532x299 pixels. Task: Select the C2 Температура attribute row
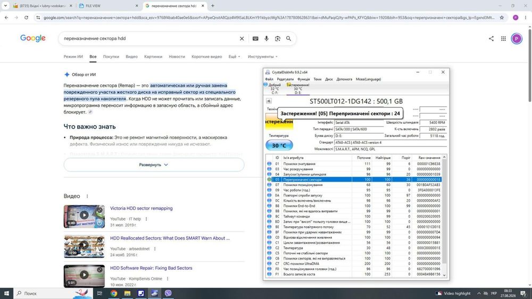pyautogui.click(x=354, y=248)
